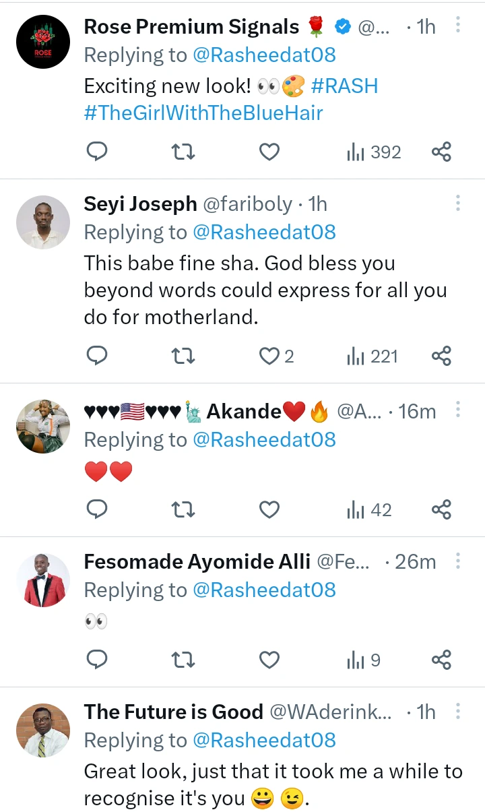This screenshot has width=485, height=812.
Task: Share Akande's heart emoji reply
Action: click(x=441, y=510)
